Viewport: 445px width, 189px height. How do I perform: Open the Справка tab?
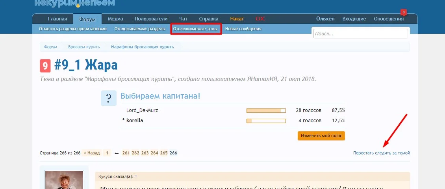coord(209,19)
